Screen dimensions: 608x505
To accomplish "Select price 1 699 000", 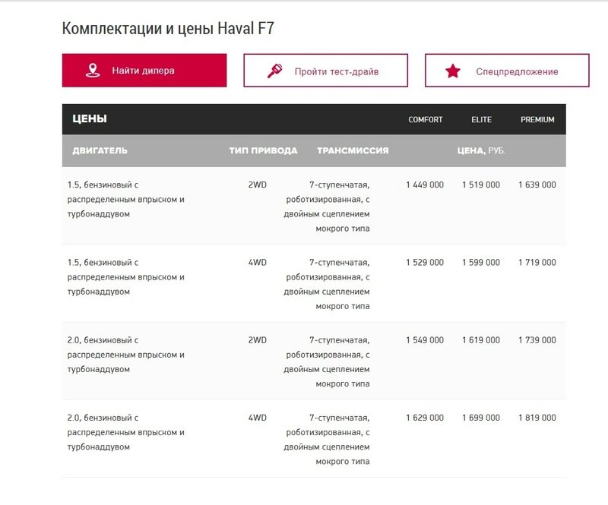I will tap(481, 418).
